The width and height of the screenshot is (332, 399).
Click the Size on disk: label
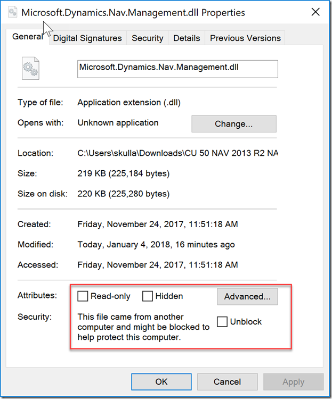click(43, 194)
